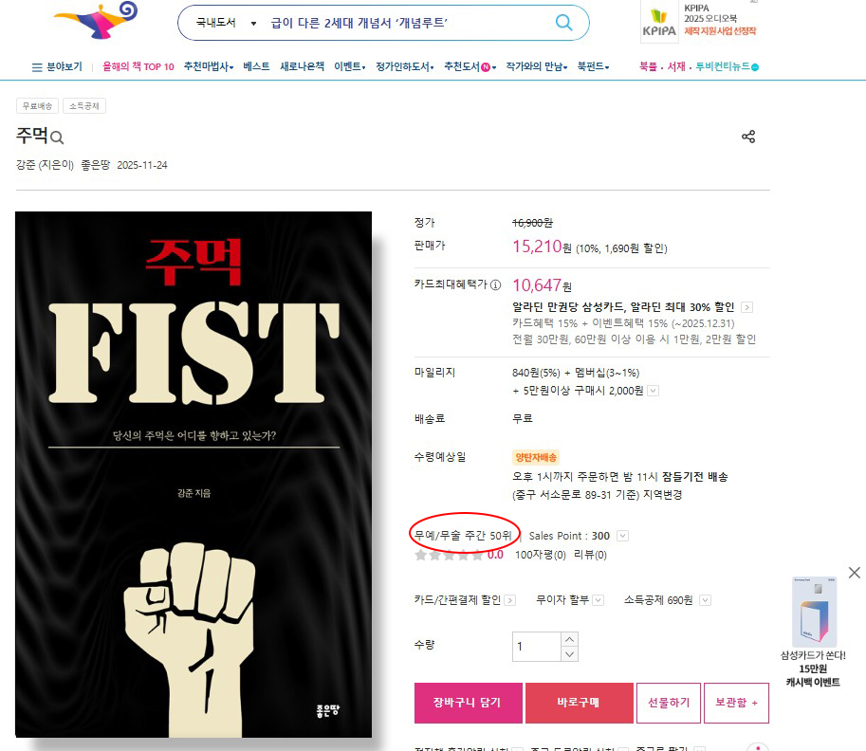Expand the 무이자 할부 options
866x751 pixels.
coord(598,600)
